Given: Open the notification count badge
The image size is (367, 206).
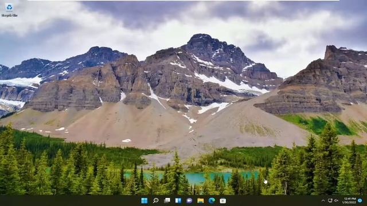Looking at the screenshot, I should tap(360, 201).
